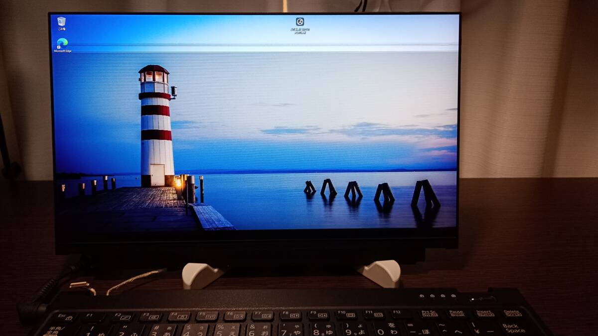Select the clock-like shortcut icon at desktop top center
Screen dimensions: 598x336
(300, 22)
